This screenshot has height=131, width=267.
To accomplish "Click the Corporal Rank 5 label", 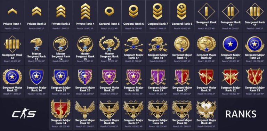I will tap(109, 24).
